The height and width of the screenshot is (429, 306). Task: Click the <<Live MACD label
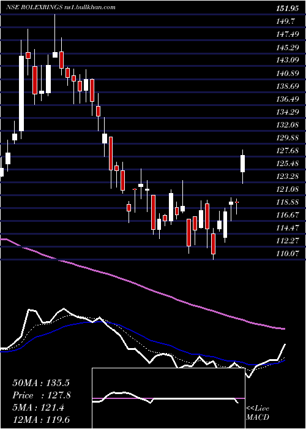258,413
